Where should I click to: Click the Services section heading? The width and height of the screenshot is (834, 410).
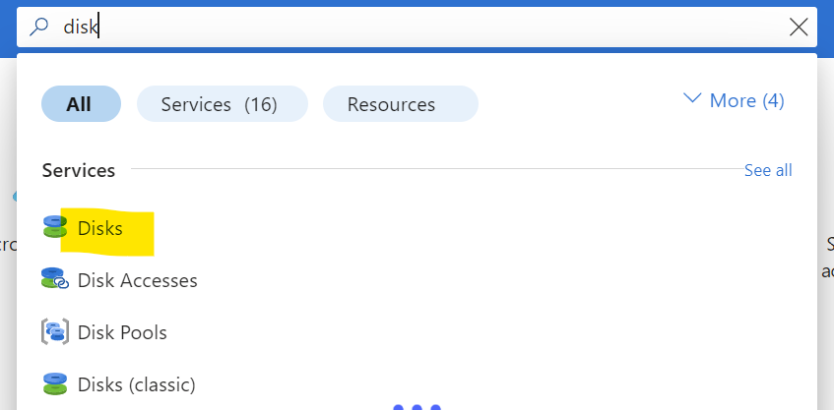[x=79, y=170]
